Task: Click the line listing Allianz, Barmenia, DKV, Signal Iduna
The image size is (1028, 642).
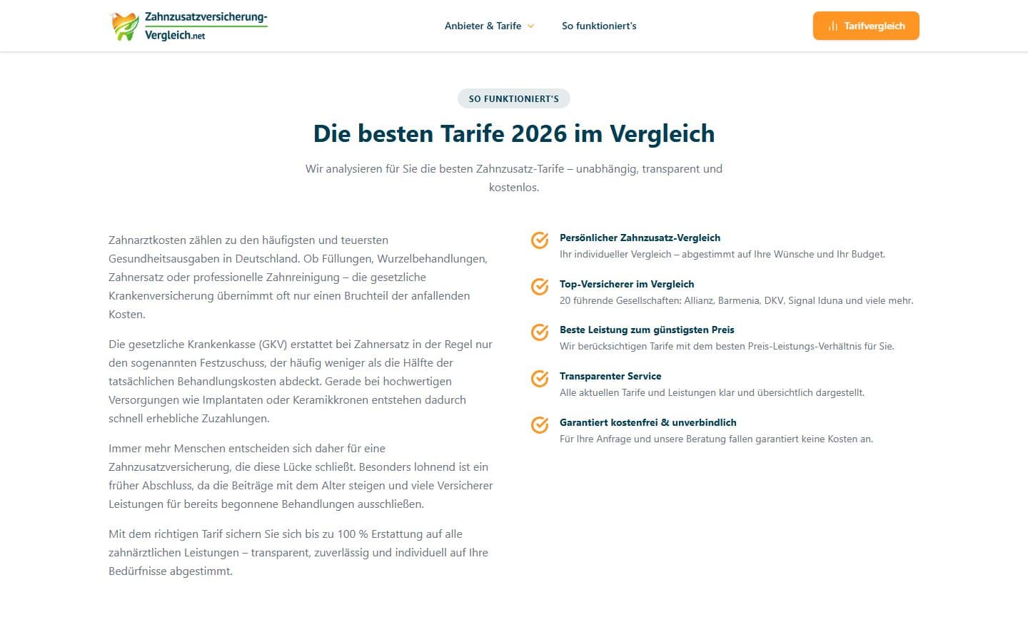Action: click(736, 300)
